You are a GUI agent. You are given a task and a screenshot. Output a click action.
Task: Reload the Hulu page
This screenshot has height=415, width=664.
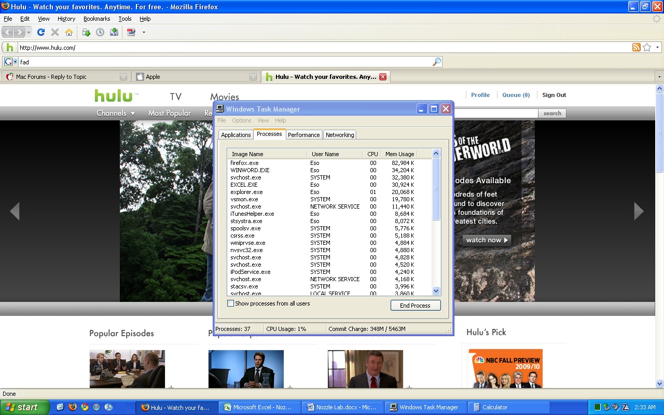coord(41,32)
